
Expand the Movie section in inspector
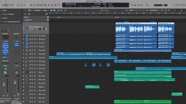(x=1, y=10)
